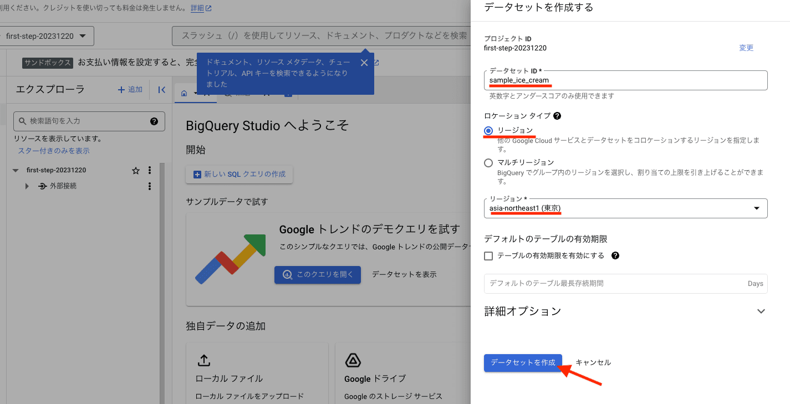Select the リージョン radio button
Viewport: 790px width, 404px height.
pyautogui.click(x=488, y=131)
